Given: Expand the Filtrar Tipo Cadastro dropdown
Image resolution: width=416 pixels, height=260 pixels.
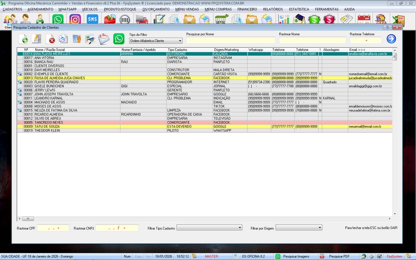Looking at the screenshot, I should pos(210,228).
